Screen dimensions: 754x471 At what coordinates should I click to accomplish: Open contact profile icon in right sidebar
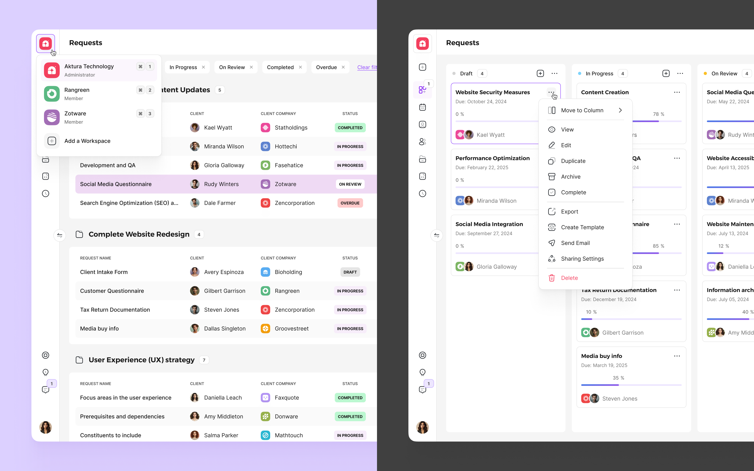423,125
